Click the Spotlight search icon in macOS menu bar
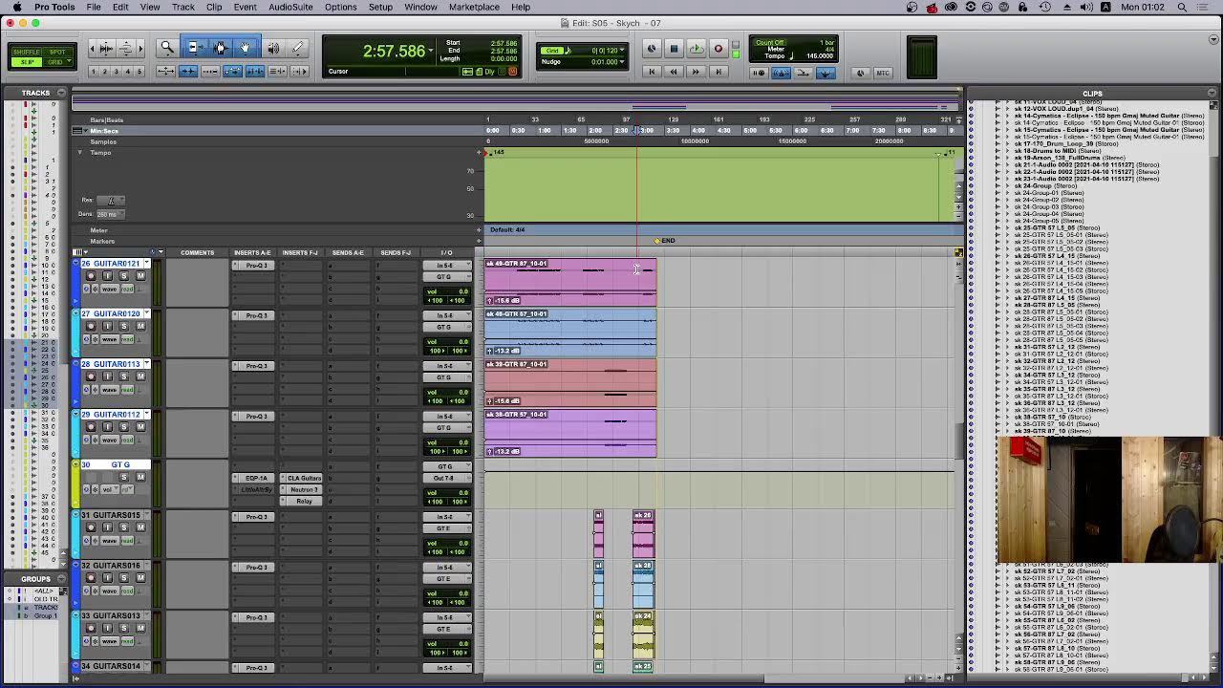Viewport: 1223px width, 688px height. pos(1182,7)
